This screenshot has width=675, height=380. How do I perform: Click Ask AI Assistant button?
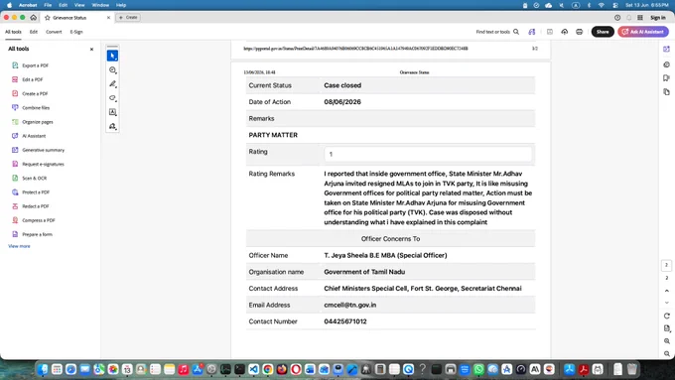tap(643, 32)
